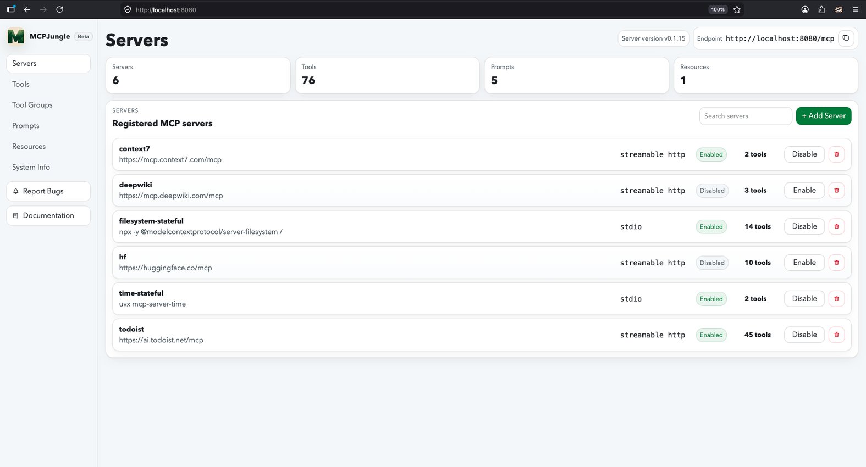Click the Servers count card showing 6
This screenshot has height=467, width=866.
pos(198,75)
